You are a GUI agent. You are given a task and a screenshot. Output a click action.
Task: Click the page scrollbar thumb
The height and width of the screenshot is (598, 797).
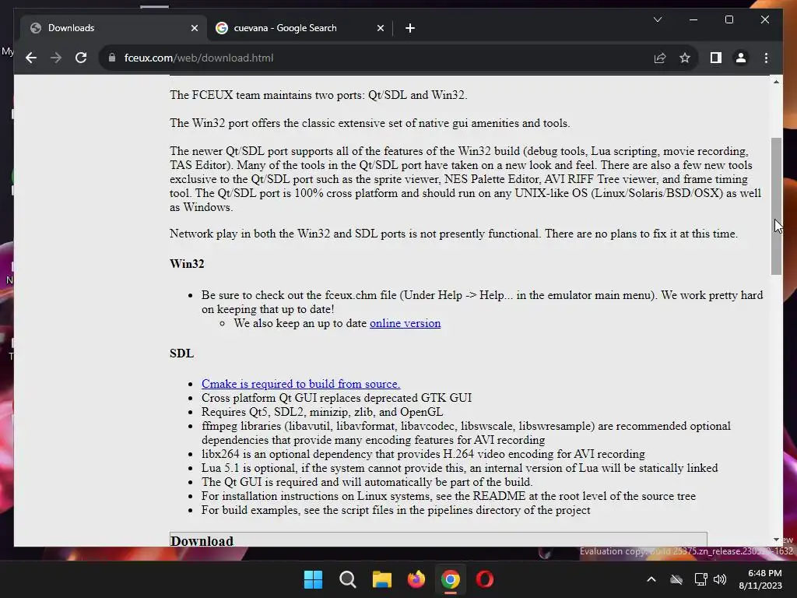[776, 206]
